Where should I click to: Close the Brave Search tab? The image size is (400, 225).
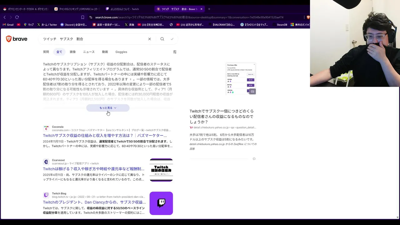click(x=201, y=9)
